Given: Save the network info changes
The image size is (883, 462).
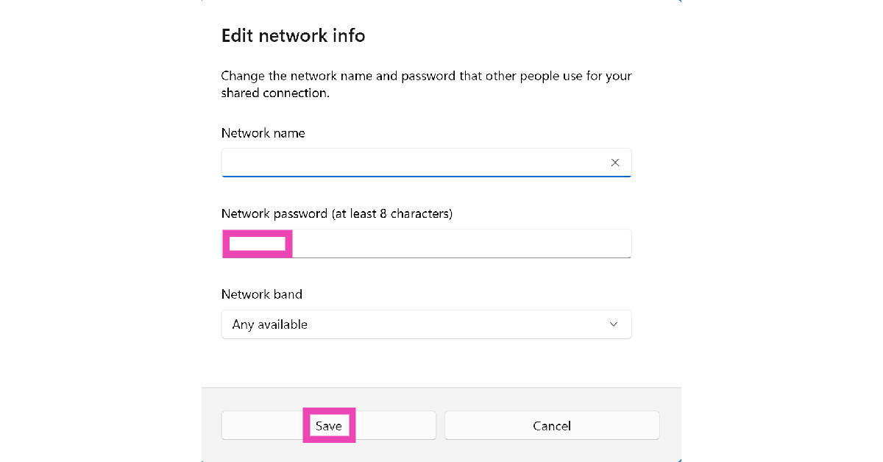Looking at the screenshot, I should 329,425.
